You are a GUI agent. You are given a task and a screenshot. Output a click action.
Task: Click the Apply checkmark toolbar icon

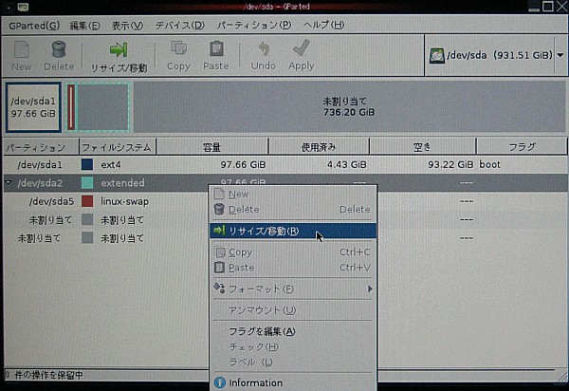pos(302,47)
